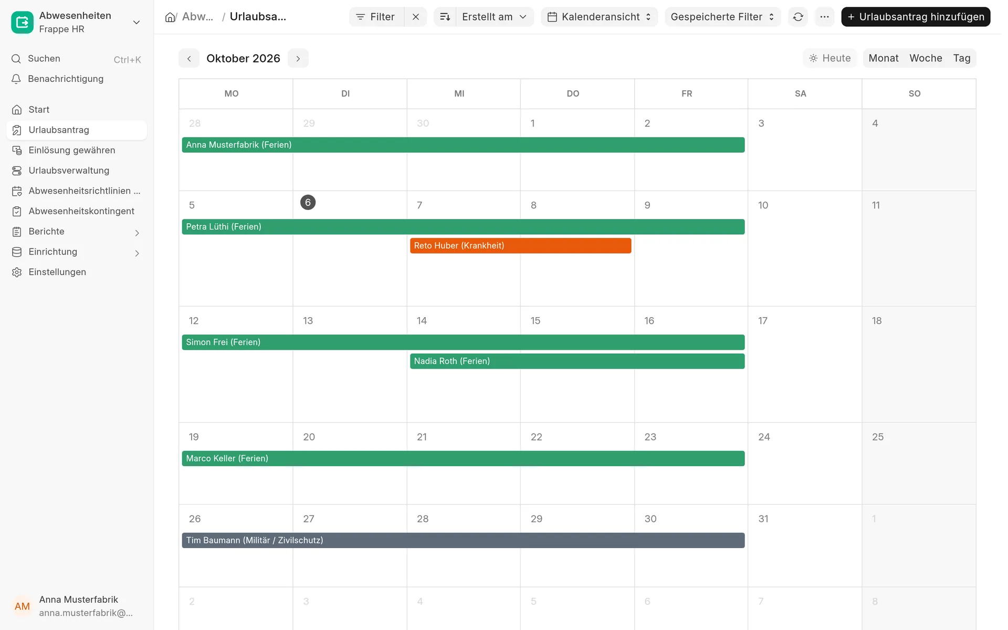Screen dimensions: 1008x630
Task: Open the three-dots more menu
Action: (824, 17)
